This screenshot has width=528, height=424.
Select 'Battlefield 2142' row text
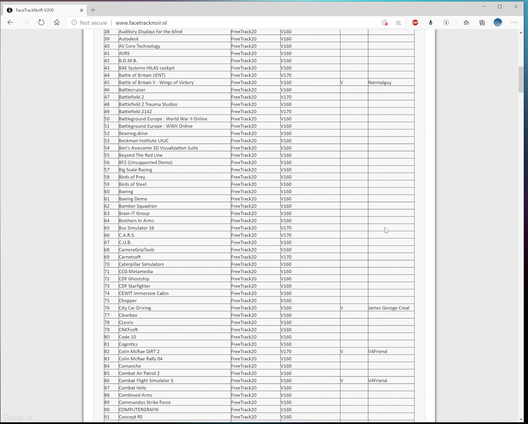click(x=135, y=112)
